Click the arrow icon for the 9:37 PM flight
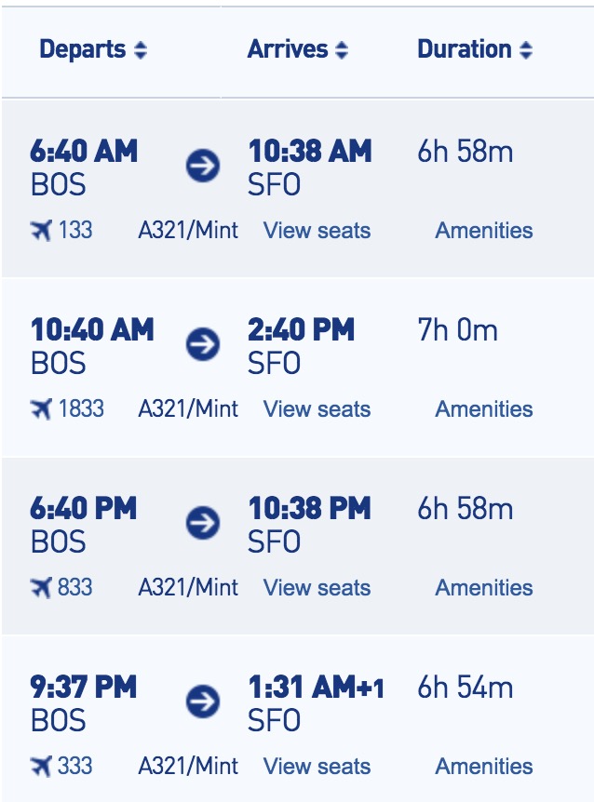This screenshot has height=802, width=594. [203, 702]
